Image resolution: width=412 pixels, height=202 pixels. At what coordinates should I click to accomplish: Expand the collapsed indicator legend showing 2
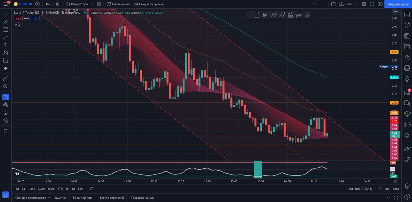[17, 24]
